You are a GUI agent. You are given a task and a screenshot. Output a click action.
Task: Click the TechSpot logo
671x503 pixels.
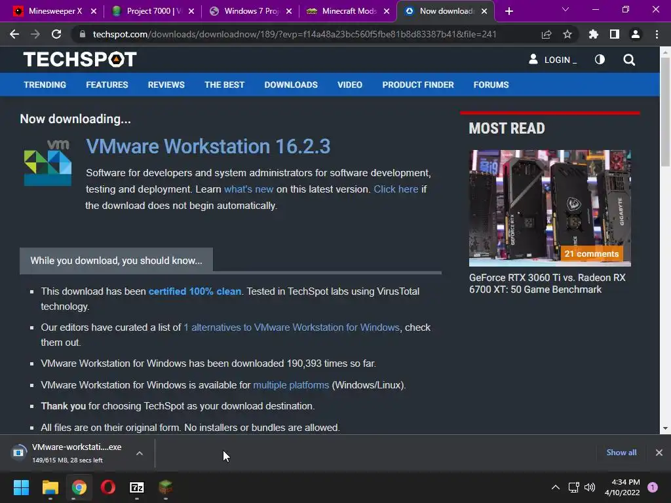coord(80,60)
